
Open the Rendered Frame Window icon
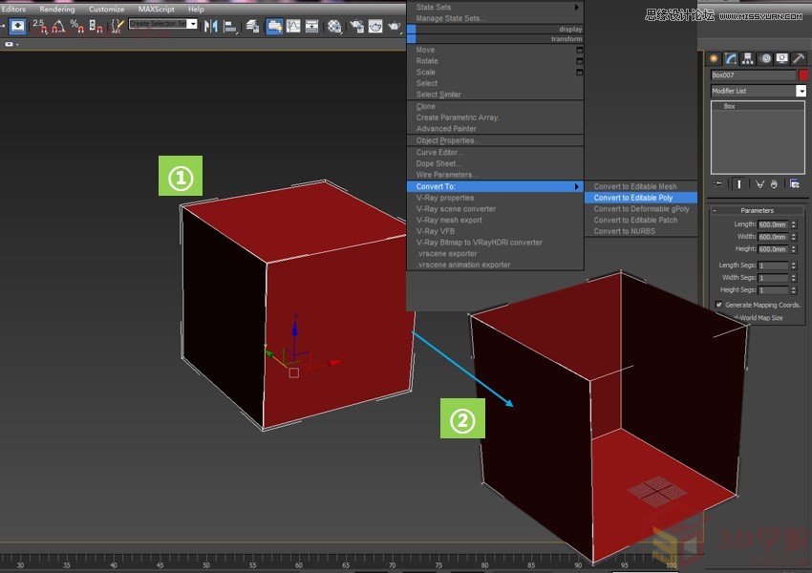375,26
